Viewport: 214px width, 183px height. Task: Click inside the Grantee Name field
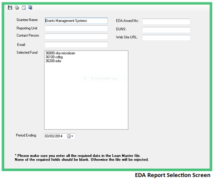pyautogui.click(x=76, y=21)
